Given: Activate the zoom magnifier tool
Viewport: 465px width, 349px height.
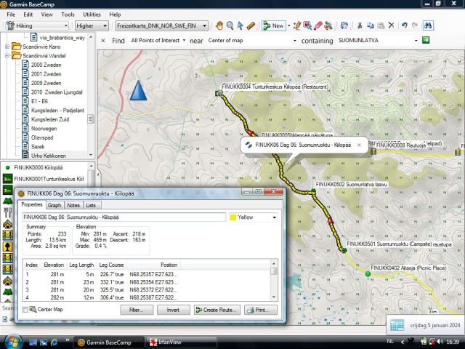Looking at the screenshot, I should click(230, 25).
